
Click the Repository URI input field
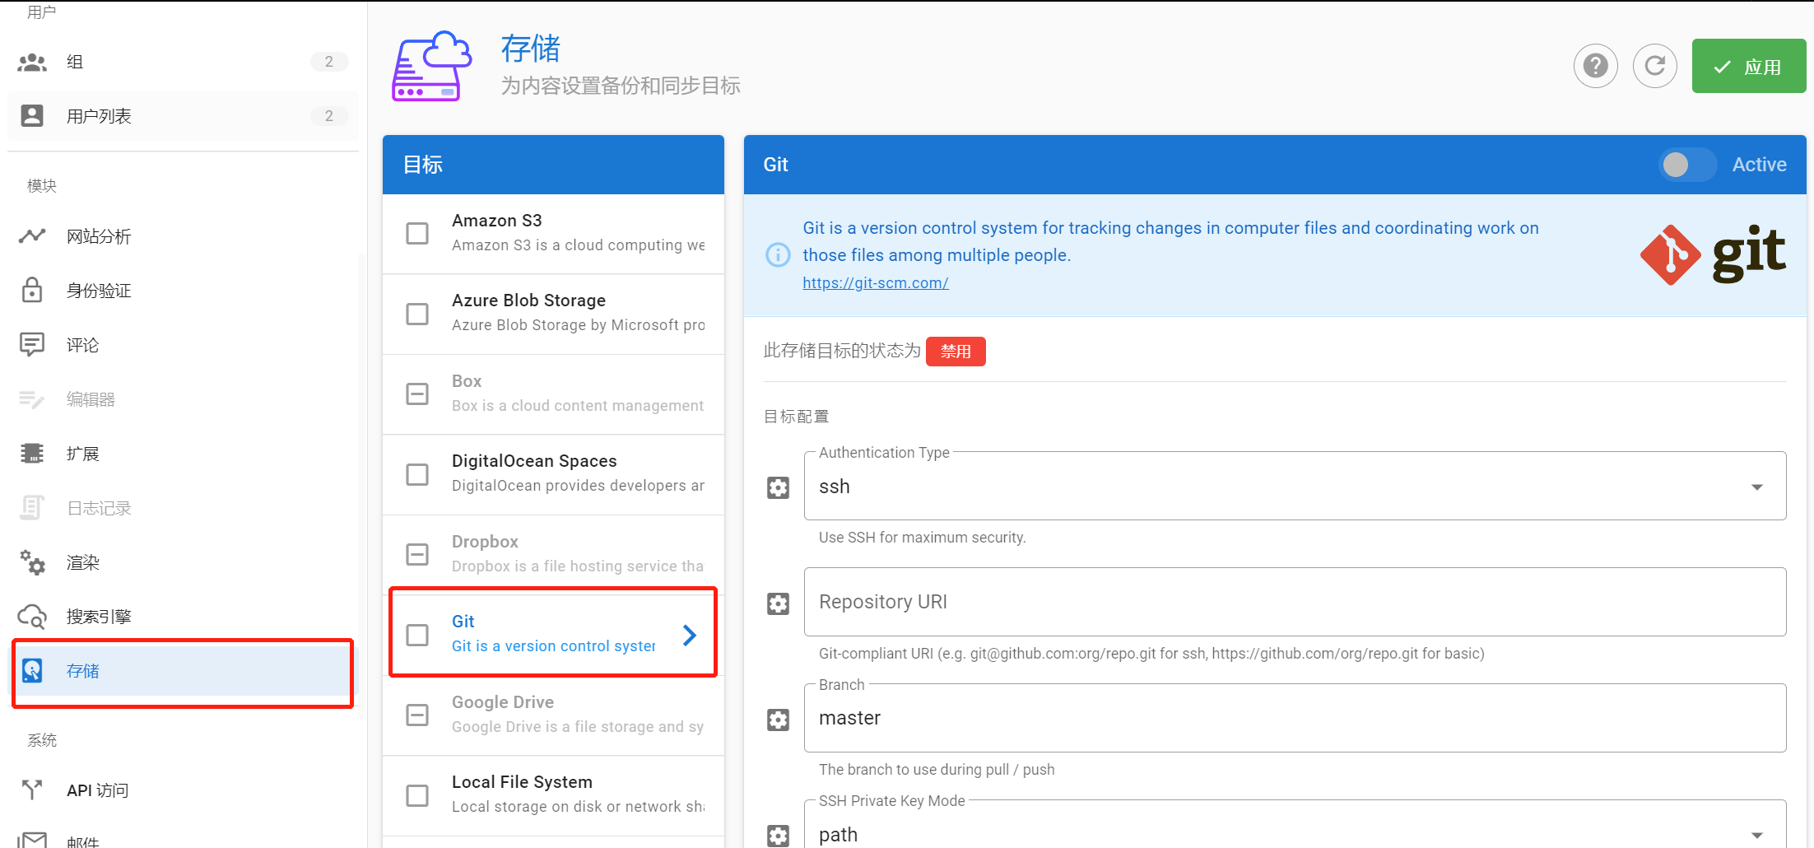[1295, 602]
